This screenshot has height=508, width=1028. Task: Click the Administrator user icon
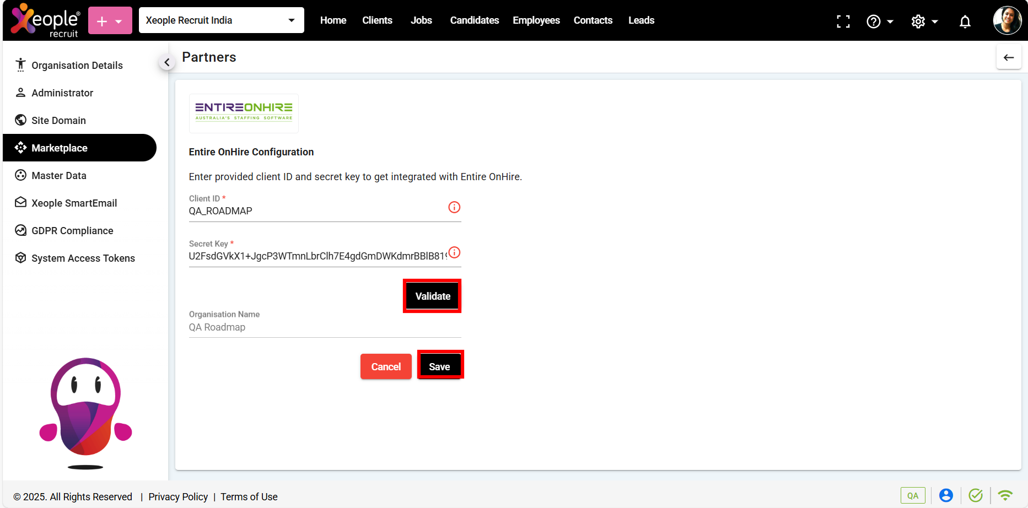click(20, 93)
